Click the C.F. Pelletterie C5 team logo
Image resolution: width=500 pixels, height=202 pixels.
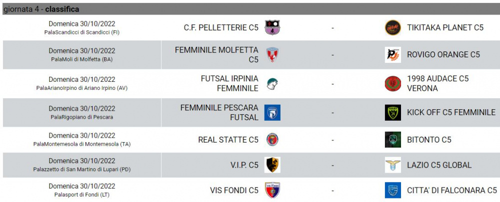pos(272,27)
